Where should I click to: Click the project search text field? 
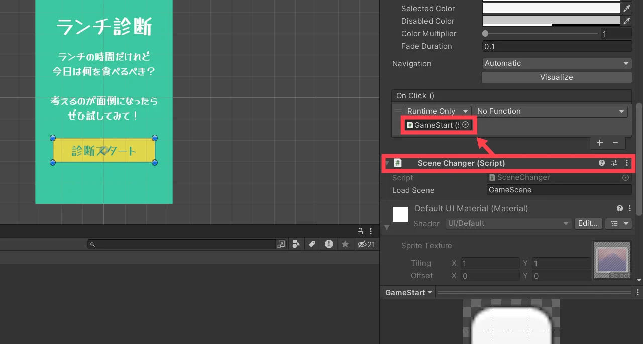(x=183, y=244)
